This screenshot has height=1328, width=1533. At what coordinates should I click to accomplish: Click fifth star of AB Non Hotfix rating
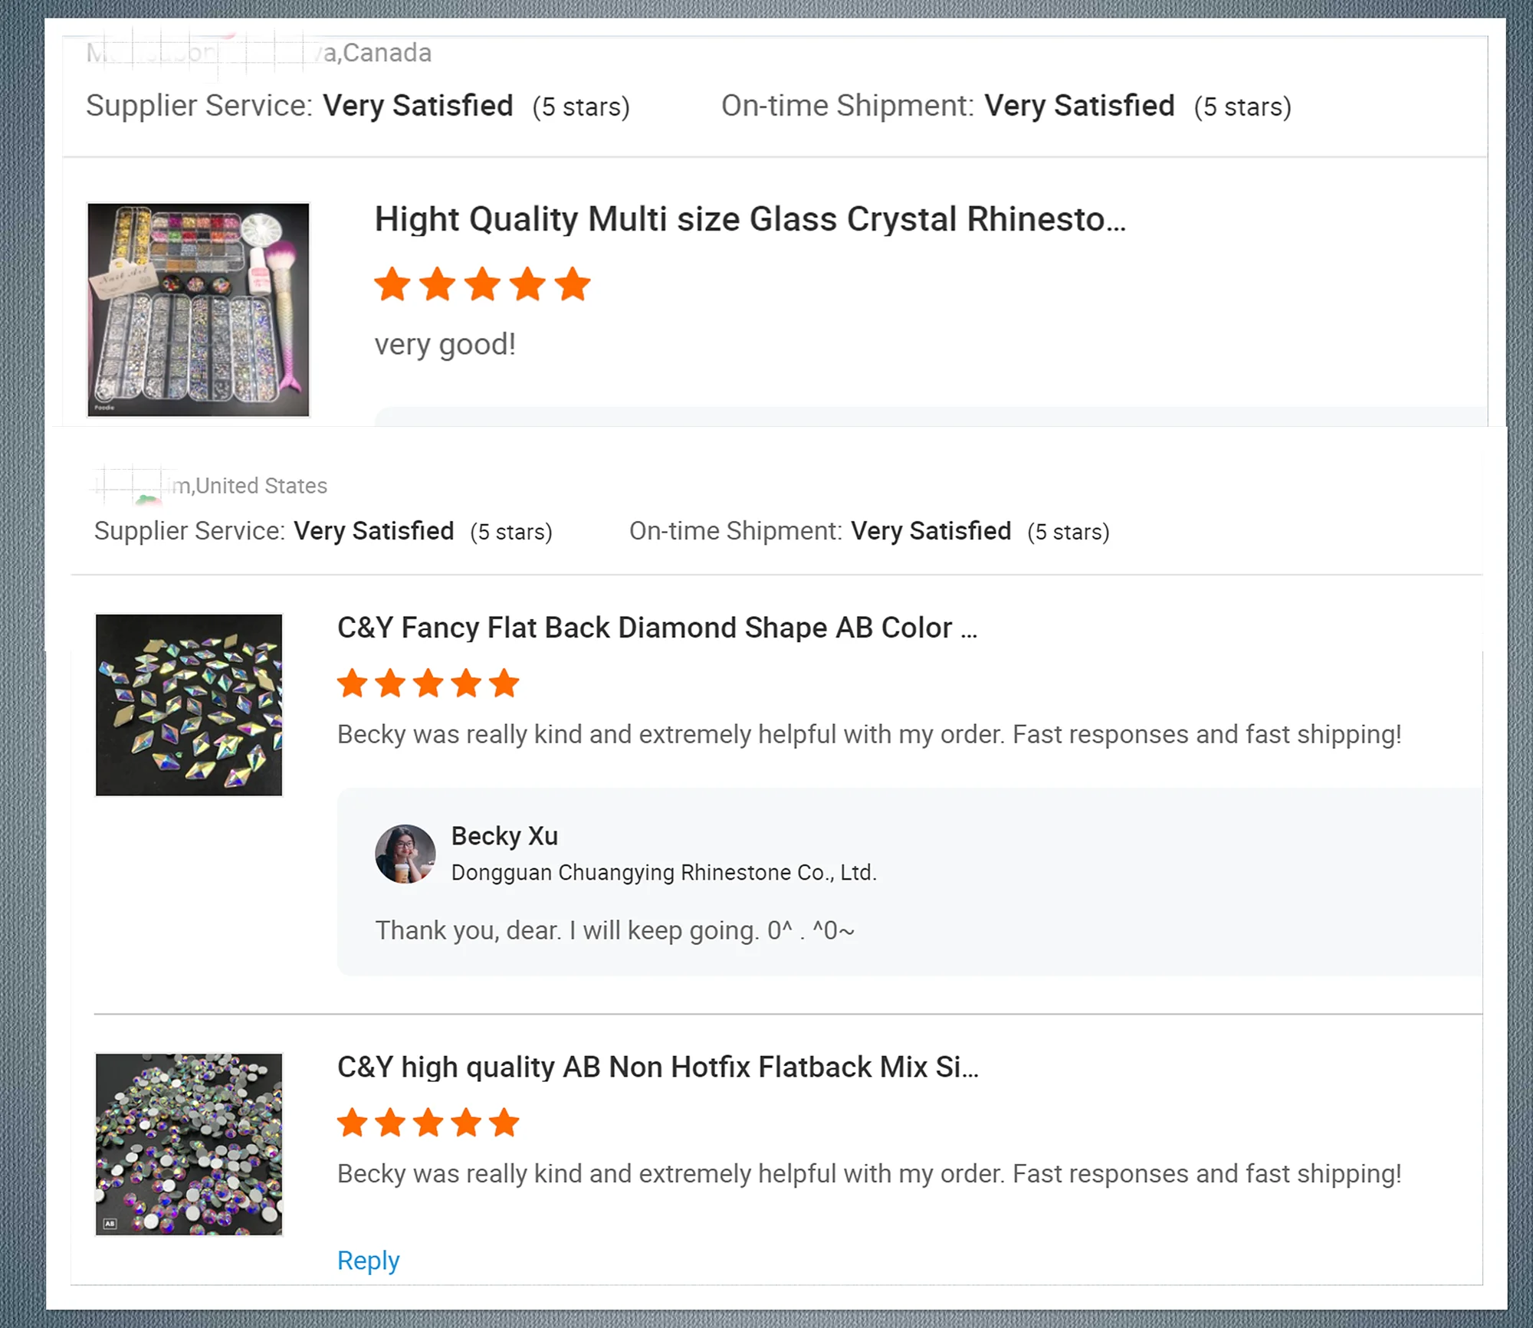(504, 1123)
